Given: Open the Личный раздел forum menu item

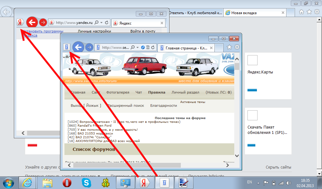Looking at the screenshot, I should pyautogui.click(x=185, y=92).
